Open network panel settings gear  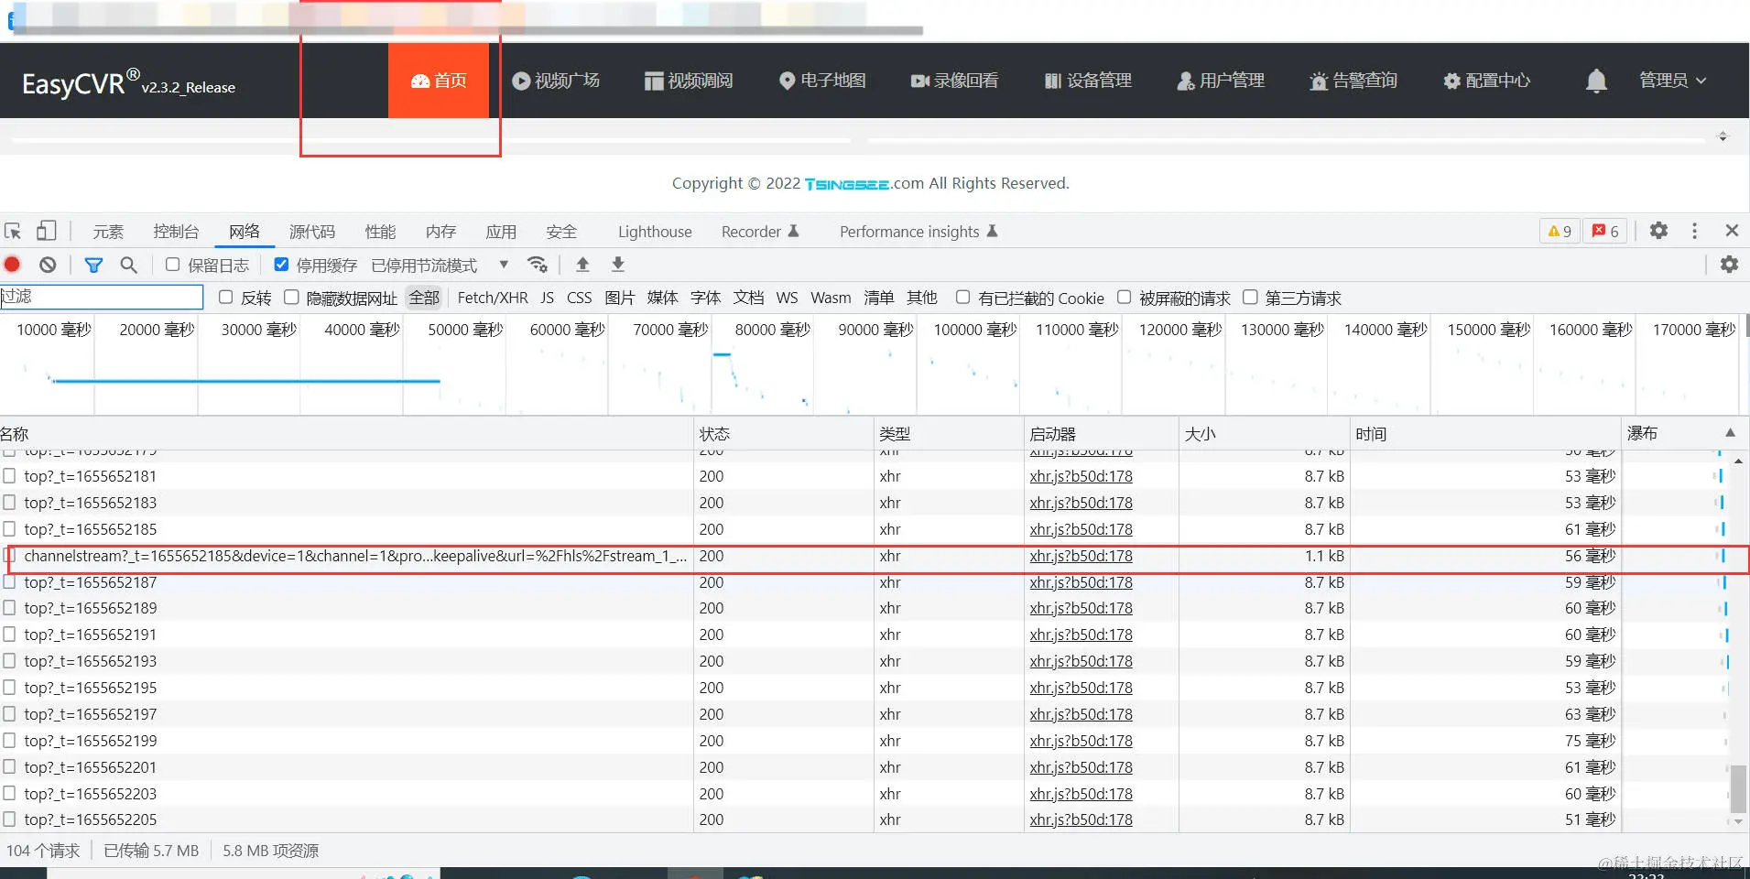tap(1729, 265)
